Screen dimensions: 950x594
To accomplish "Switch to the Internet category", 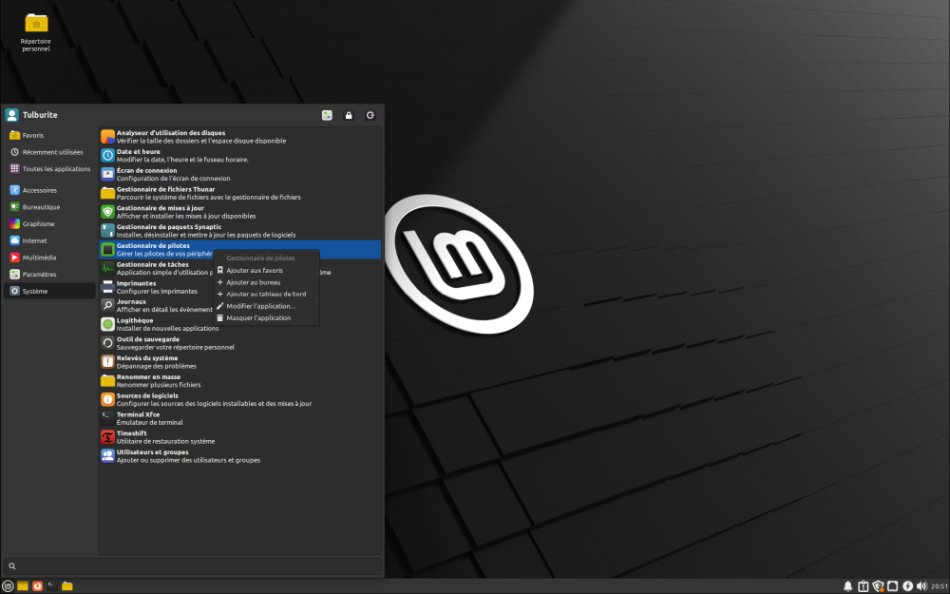I will pos(35,240).
